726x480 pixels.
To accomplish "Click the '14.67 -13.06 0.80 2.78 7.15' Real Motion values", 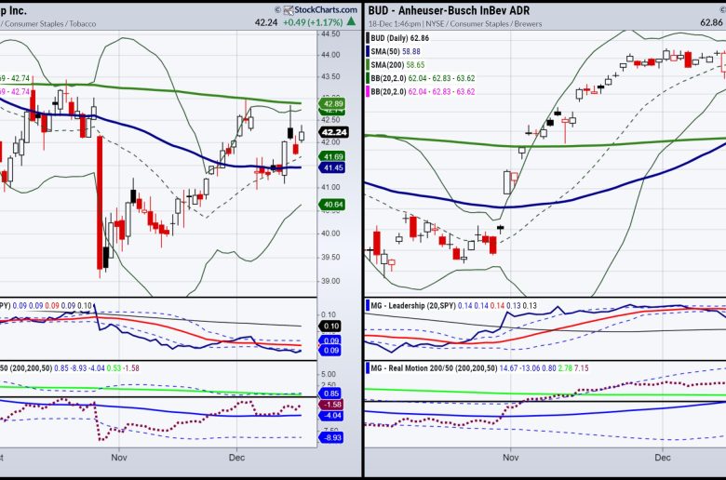I will click(x=544, y=368).
